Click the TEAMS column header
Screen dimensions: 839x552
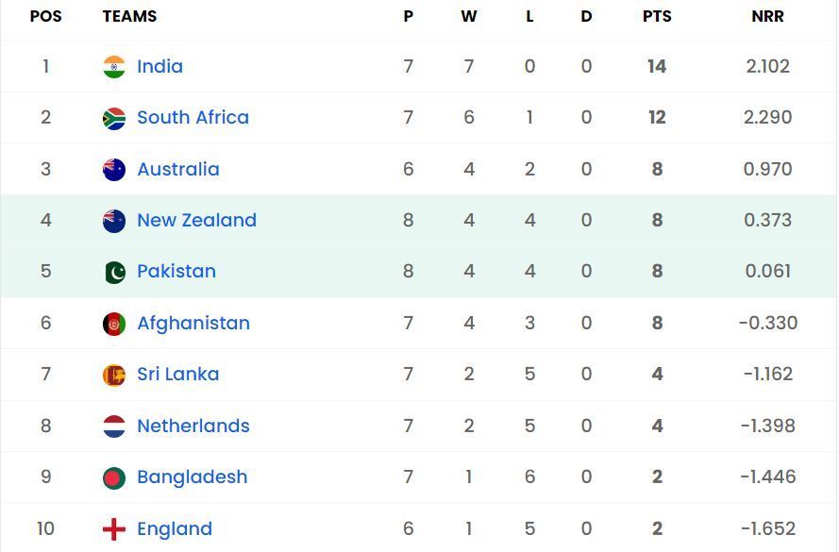pyautogui.click(x=128, y=16)
